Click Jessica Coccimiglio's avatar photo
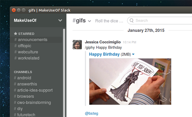The image size is (192, 117). [77, 45]
